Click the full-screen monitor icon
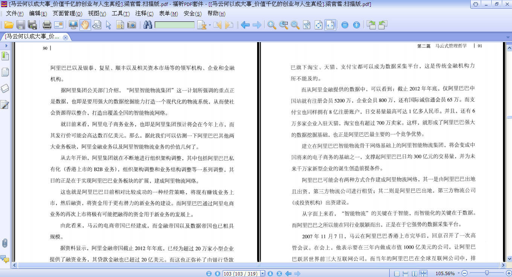512x277 pixels. pos(73,25)
